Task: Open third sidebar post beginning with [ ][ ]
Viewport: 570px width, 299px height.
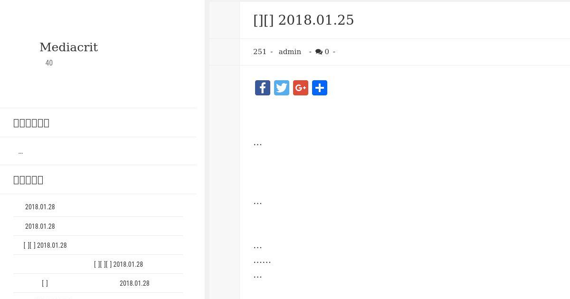Action: (45, 245)
